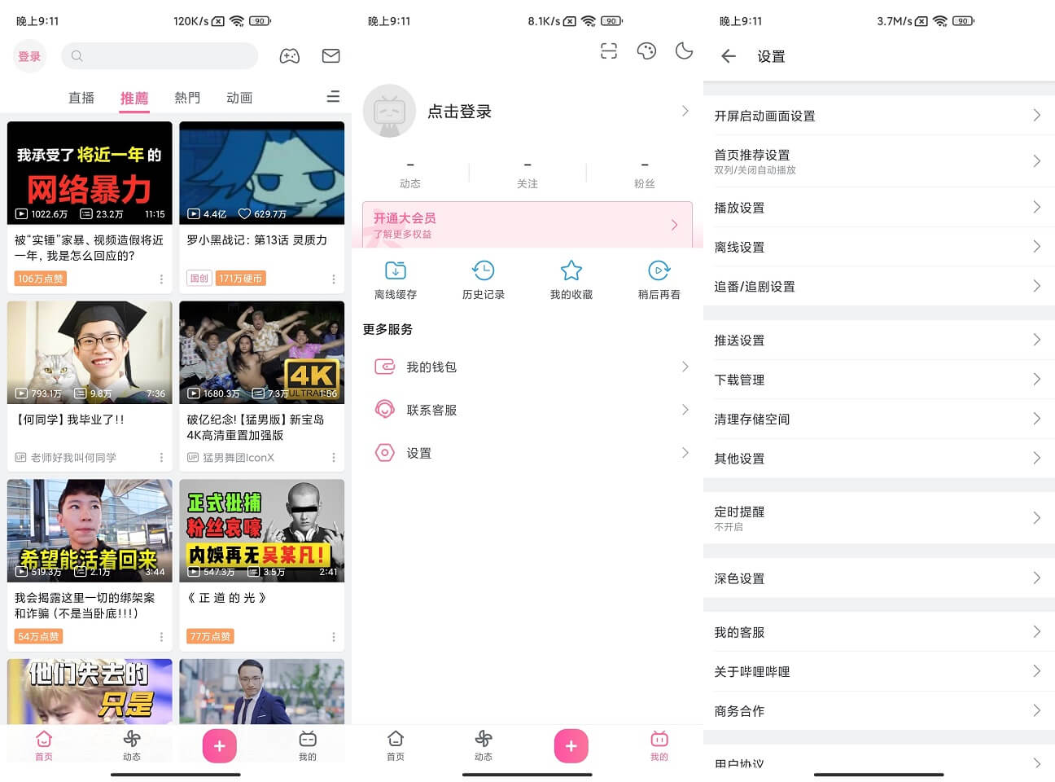
Task: Tap the search input field
Action: (x=160, y=55)
